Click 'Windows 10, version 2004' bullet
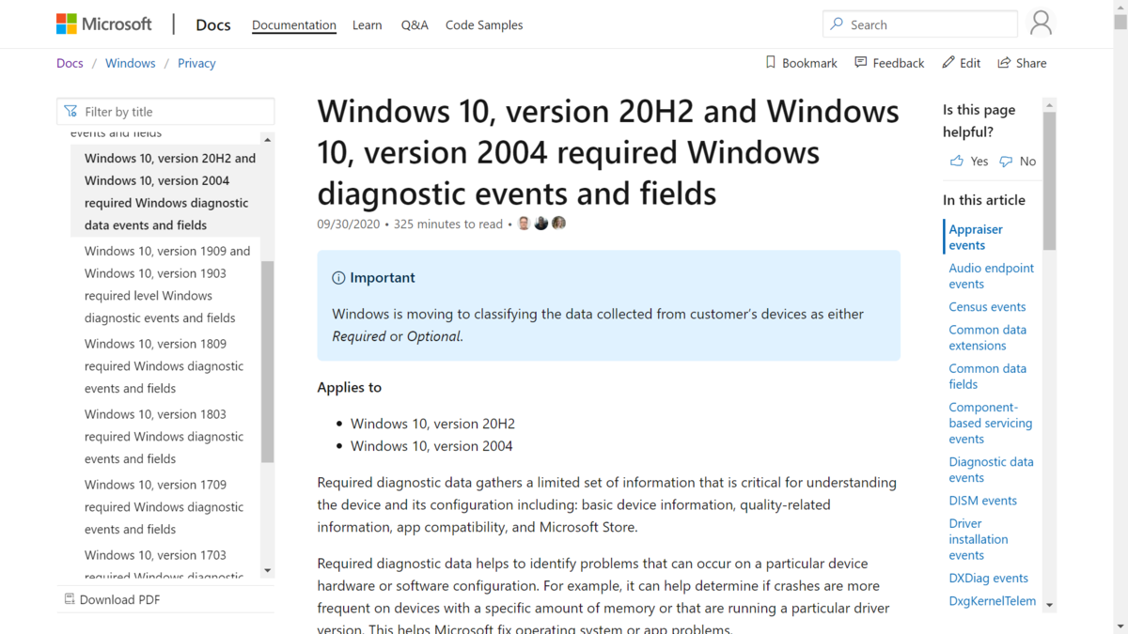The width and height of the screenshot is (1128, 634). [x=431, y=446]
